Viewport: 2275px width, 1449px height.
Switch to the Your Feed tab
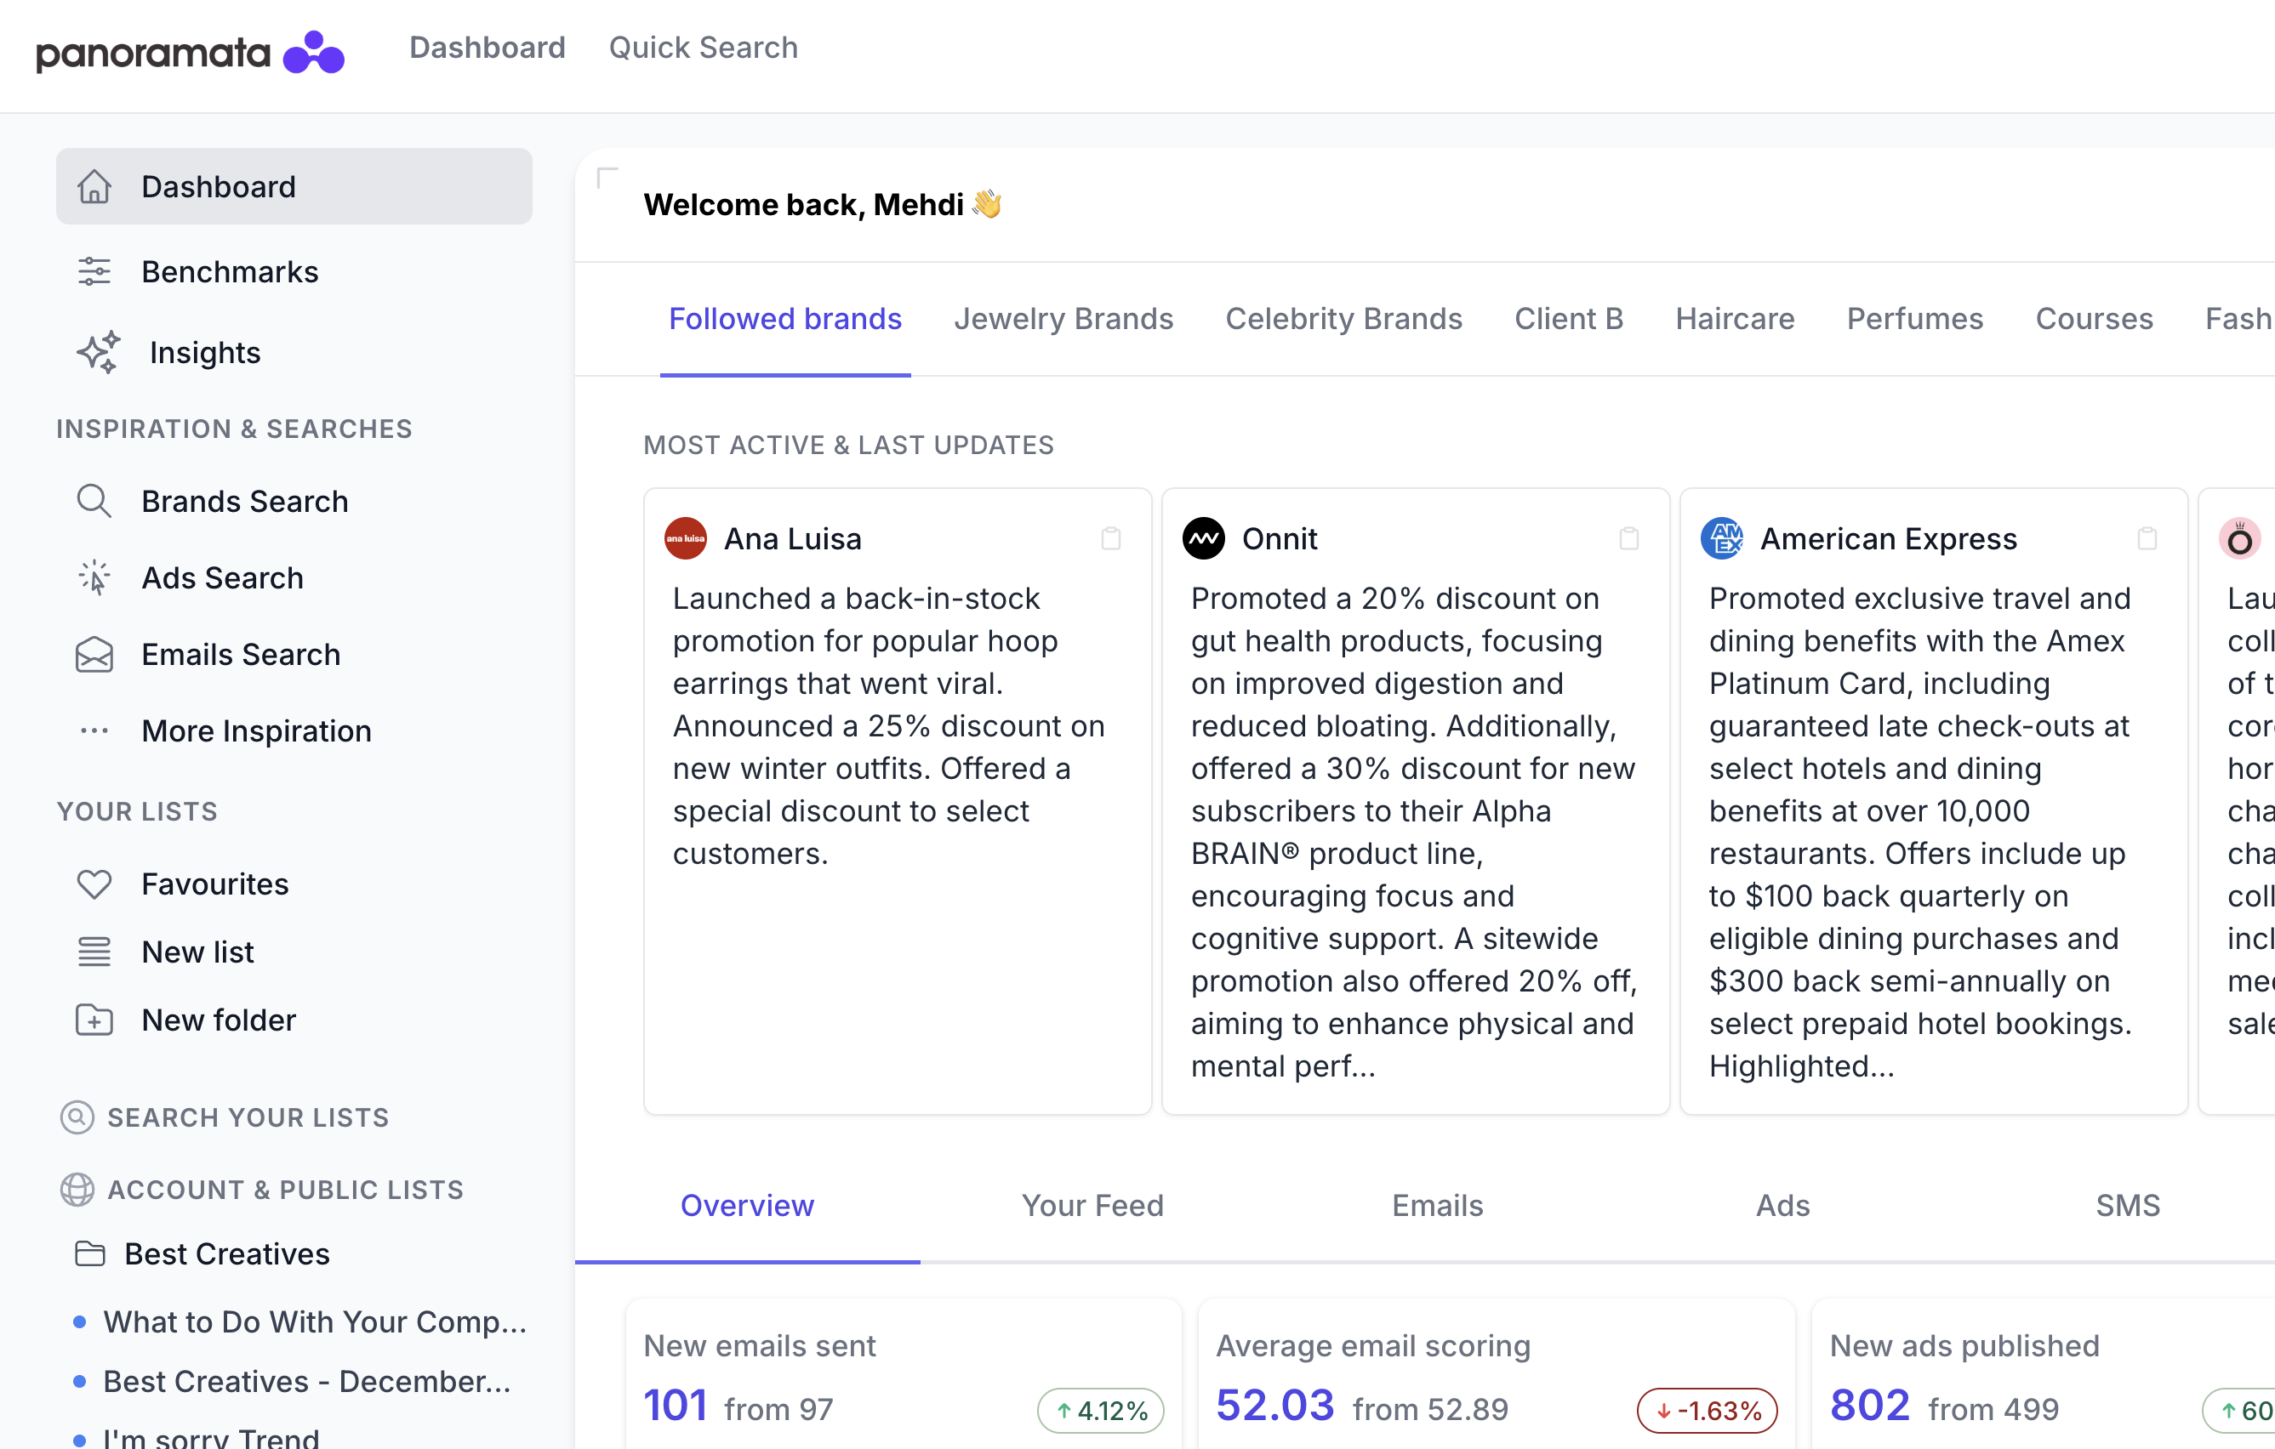pyautogui.click(x=1092, y=1207)
